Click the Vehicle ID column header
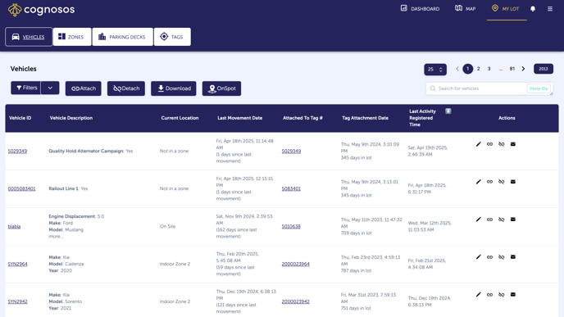The image size is (564, 317). [x=20, y=118]
